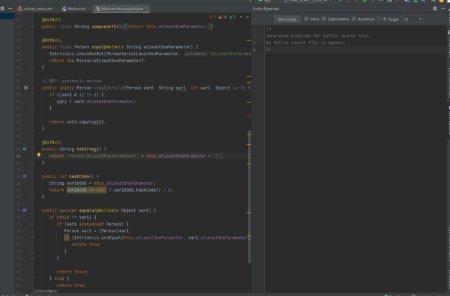This screenshot has width=450, height=296.
Task: Click 'Generated bytecode for Kotlin source file.' line
Action: 318,36
